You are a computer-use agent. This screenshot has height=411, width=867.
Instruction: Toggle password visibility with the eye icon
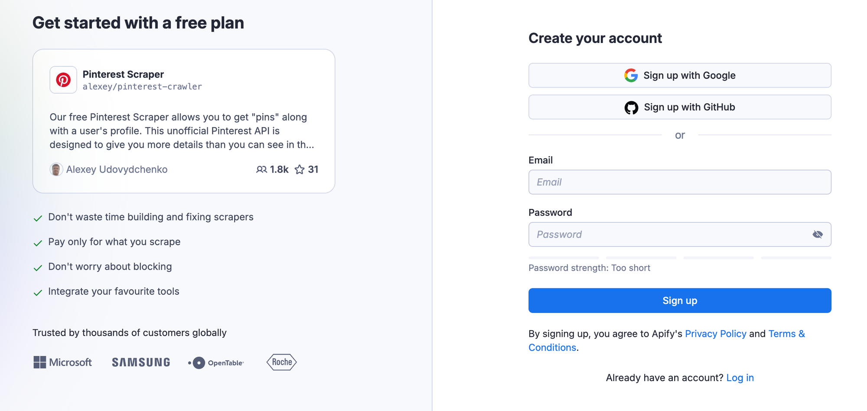click(818, 234)
